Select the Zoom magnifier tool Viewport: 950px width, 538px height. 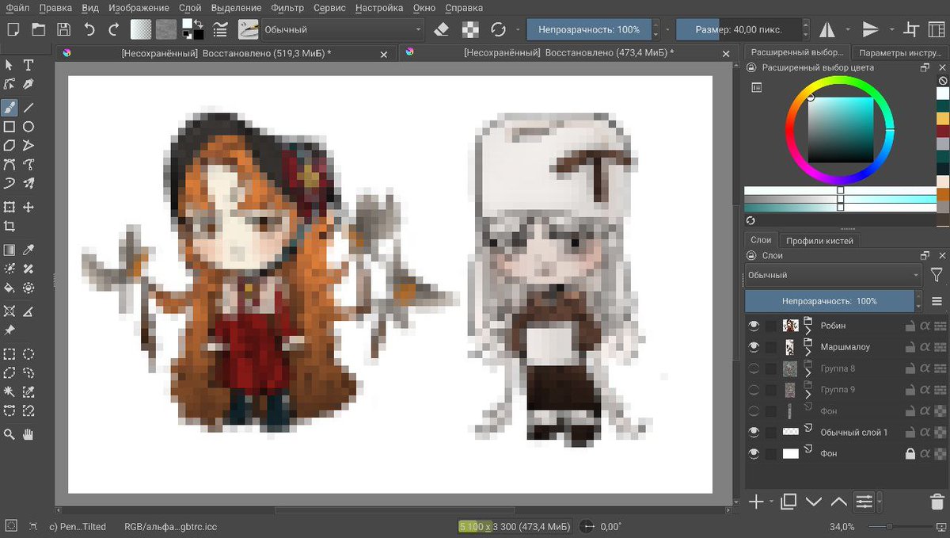9,434
